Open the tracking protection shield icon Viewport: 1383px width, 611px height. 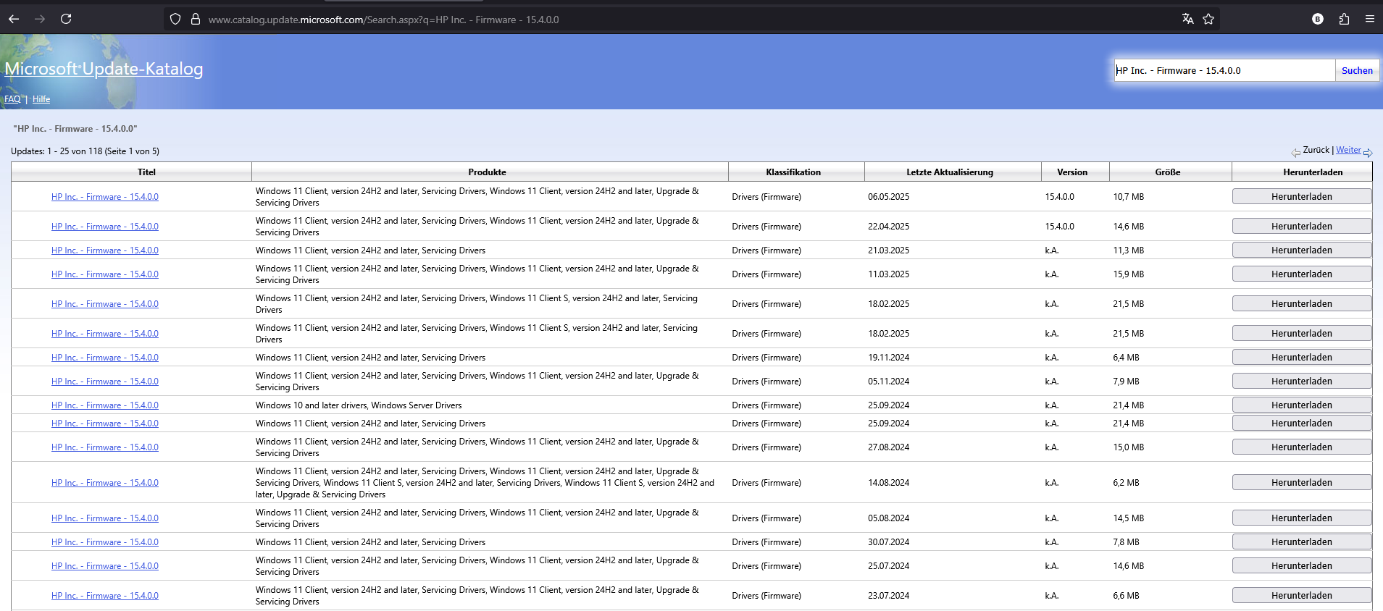pyautogui.click(x=175, y=20)
